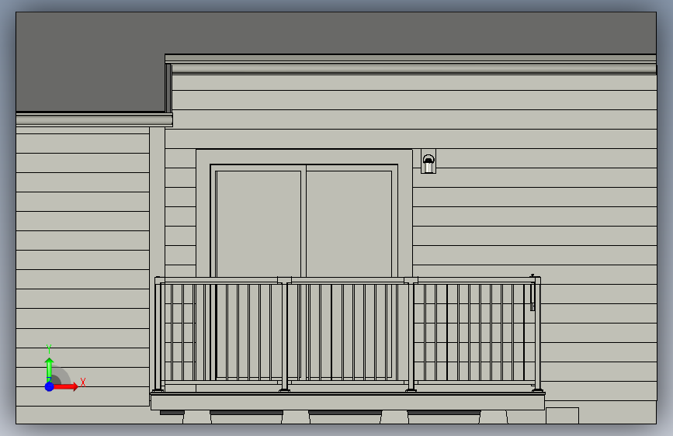Select the small rectangular block right of the deck base
673x436 pixels.
(x=562, y=415)
